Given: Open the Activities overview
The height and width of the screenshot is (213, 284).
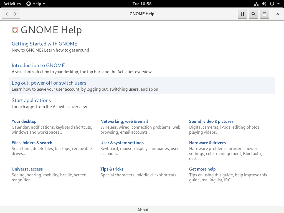Looking at the screenshot, I should [12, 4].
